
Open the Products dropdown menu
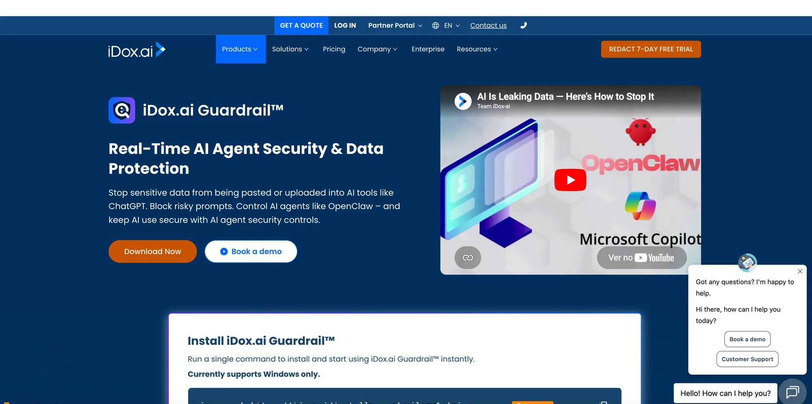(x=240, y=49)
